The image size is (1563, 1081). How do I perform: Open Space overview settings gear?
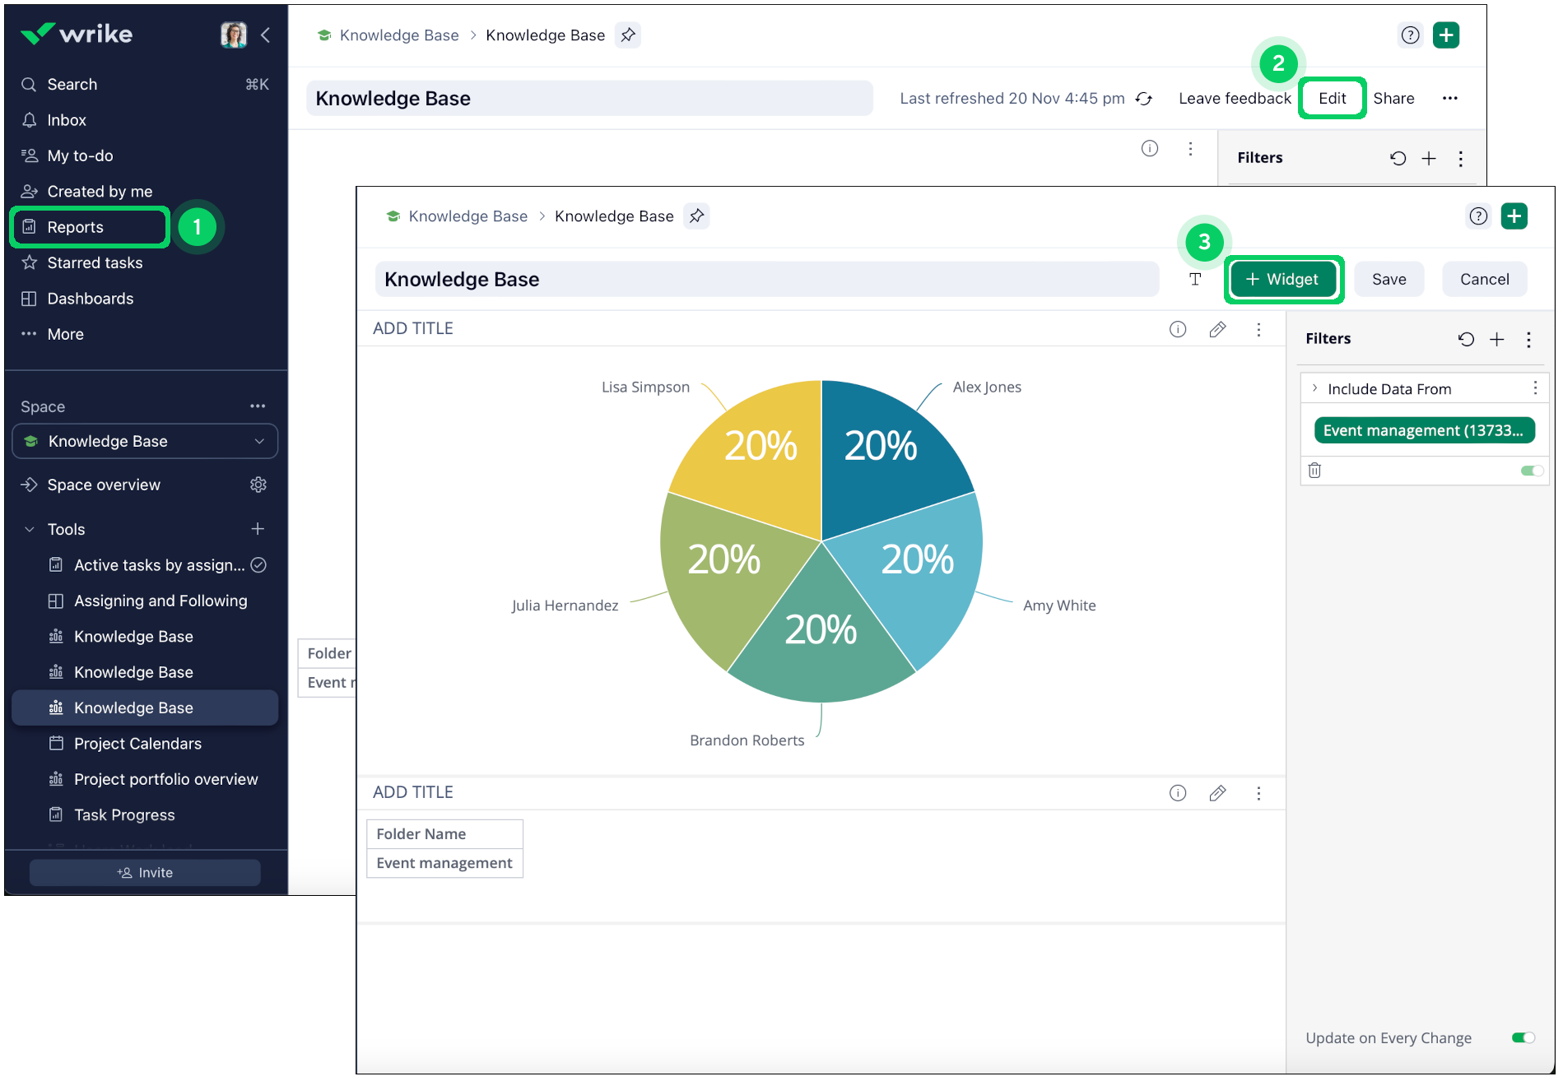point(258,485)
